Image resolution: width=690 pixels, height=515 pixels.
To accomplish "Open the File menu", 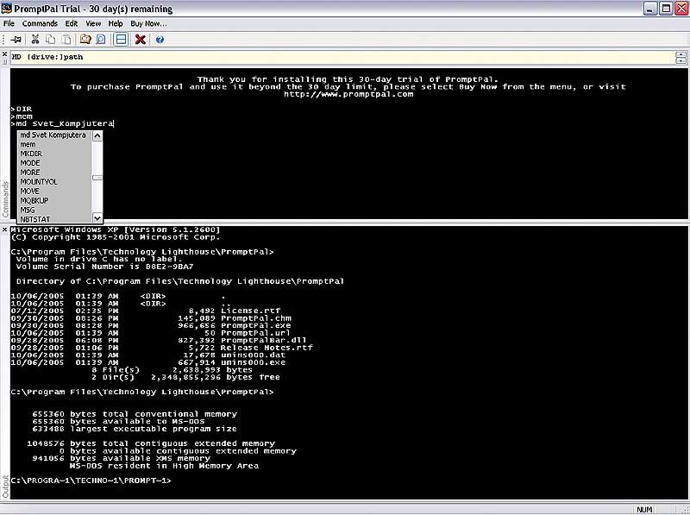I will click(x=9, y=24).
